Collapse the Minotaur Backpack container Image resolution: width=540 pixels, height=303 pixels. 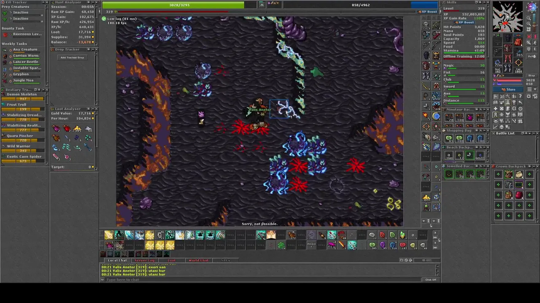click(x=483, y=109)
